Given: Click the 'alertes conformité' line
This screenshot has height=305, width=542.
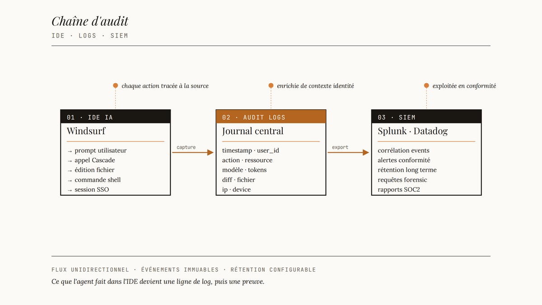Looking at the screenshot, I should pos(404,160).
